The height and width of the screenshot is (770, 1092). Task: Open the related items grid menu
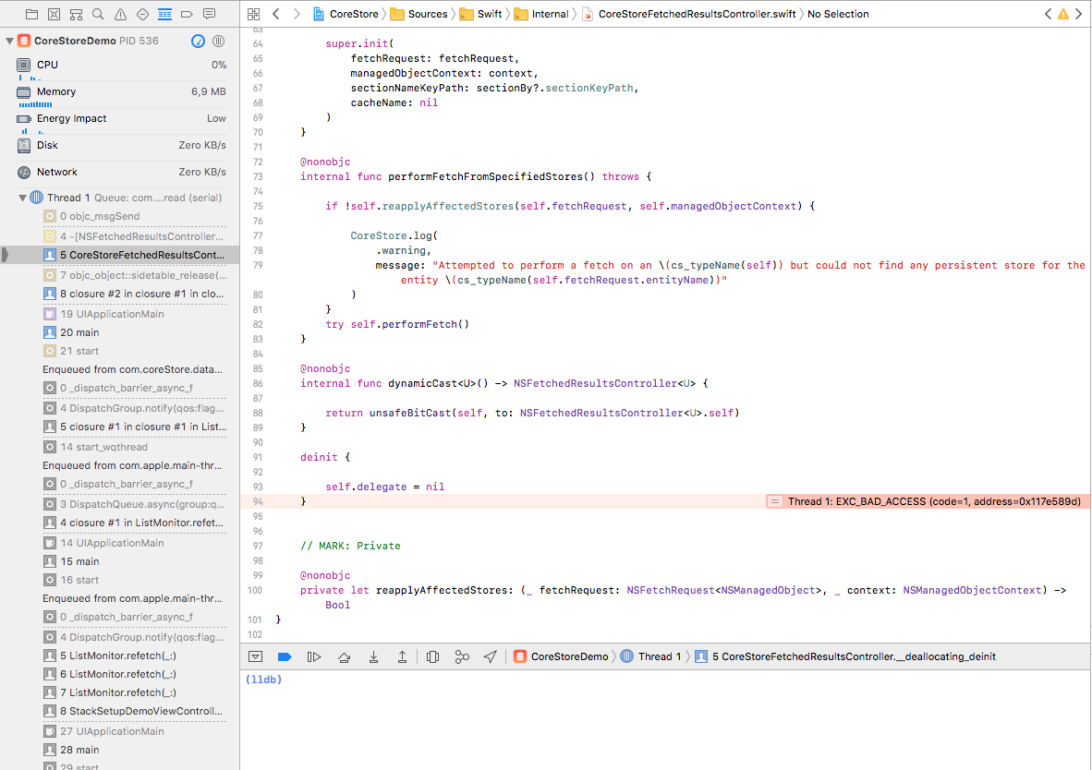coord(253,14)
